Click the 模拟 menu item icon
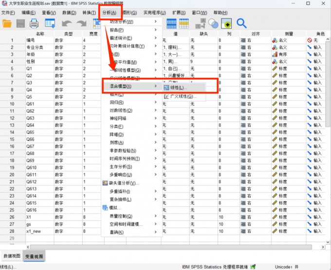The width and height of the screenshot is (331, 270). 105,207
